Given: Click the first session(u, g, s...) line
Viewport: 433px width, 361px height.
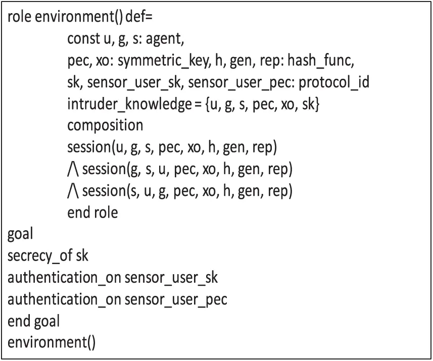Looking at the screenshot, I should 172,147.
